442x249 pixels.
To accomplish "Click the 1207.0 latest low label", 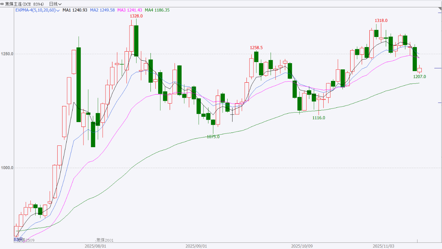I will coord(419,76).
